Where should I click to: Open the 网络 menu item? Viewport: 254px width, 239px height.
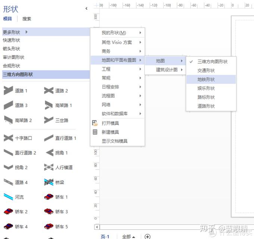pos(117,105)
